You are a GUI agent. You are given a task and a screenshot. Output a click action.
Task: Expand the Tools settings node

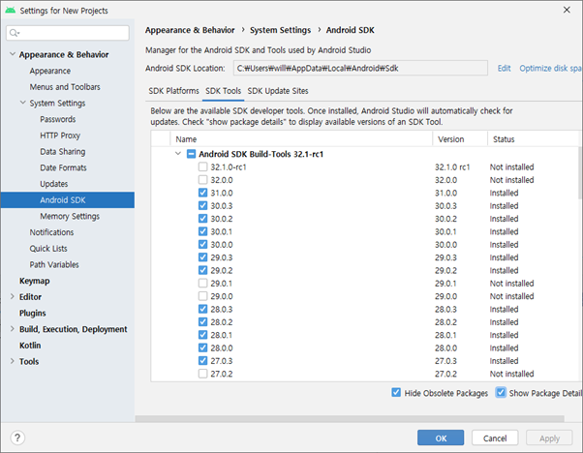13,361
